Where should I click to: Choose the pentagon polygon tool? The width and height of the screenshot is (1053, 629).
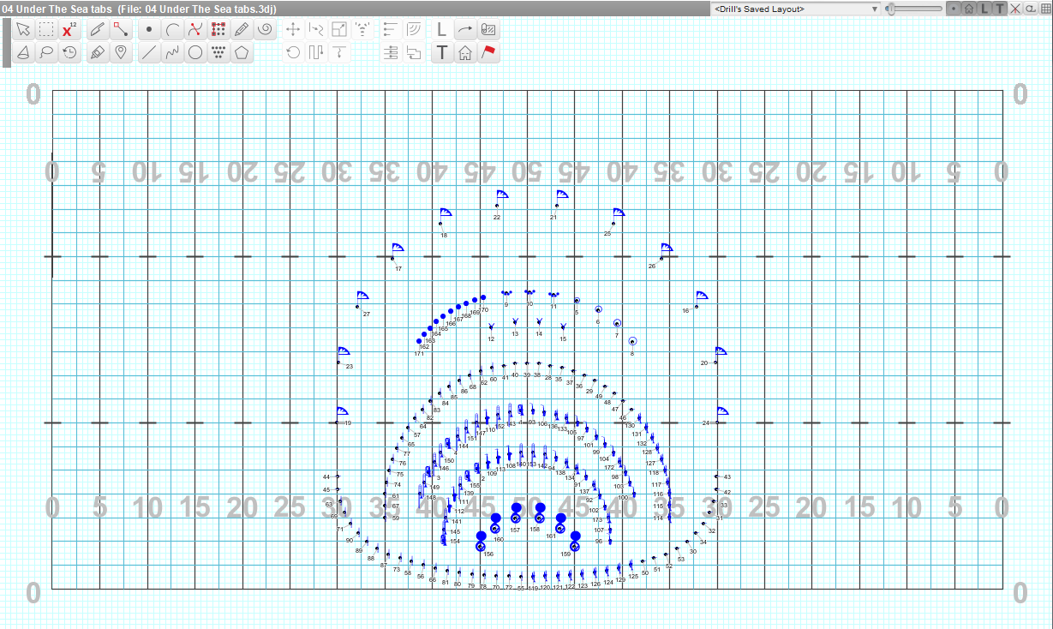[242, 53]
